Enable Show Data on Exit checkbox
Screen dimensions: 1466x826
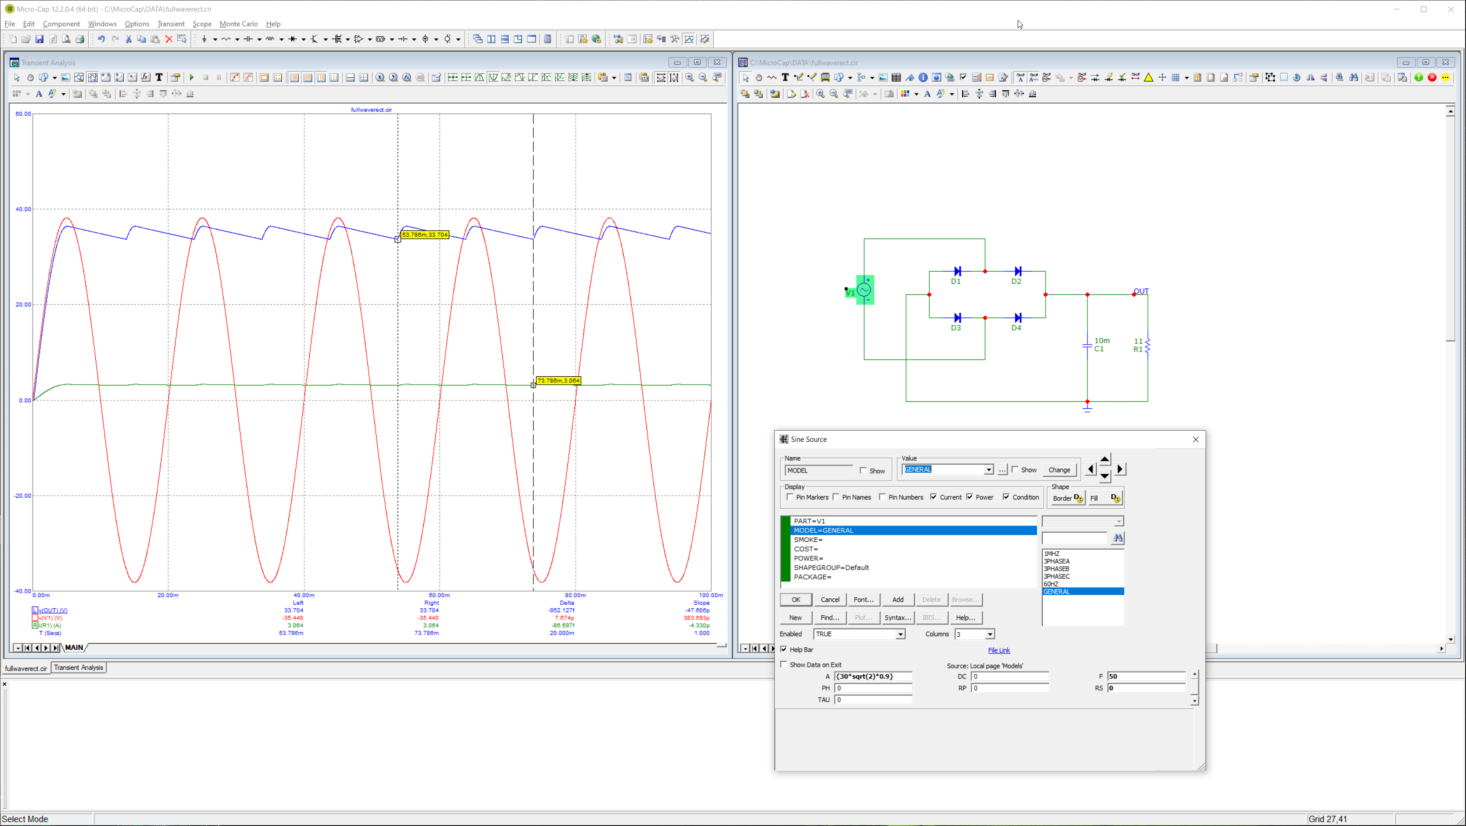(x=784, y=664)
